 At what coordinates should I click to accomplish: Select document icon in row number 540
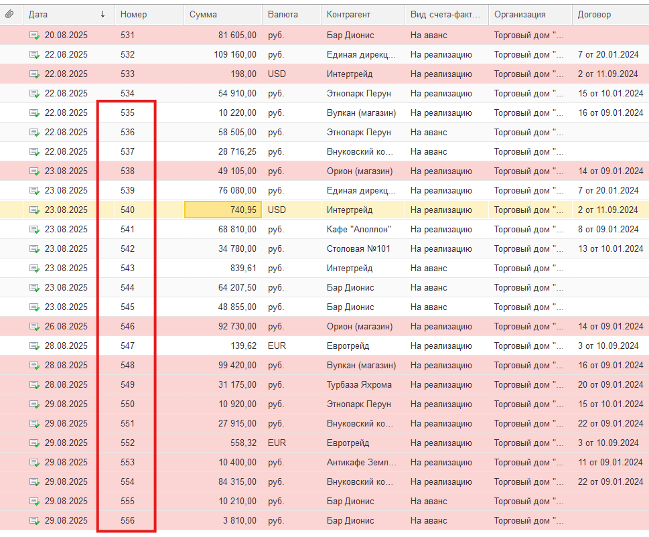click(x=34, y=210)
